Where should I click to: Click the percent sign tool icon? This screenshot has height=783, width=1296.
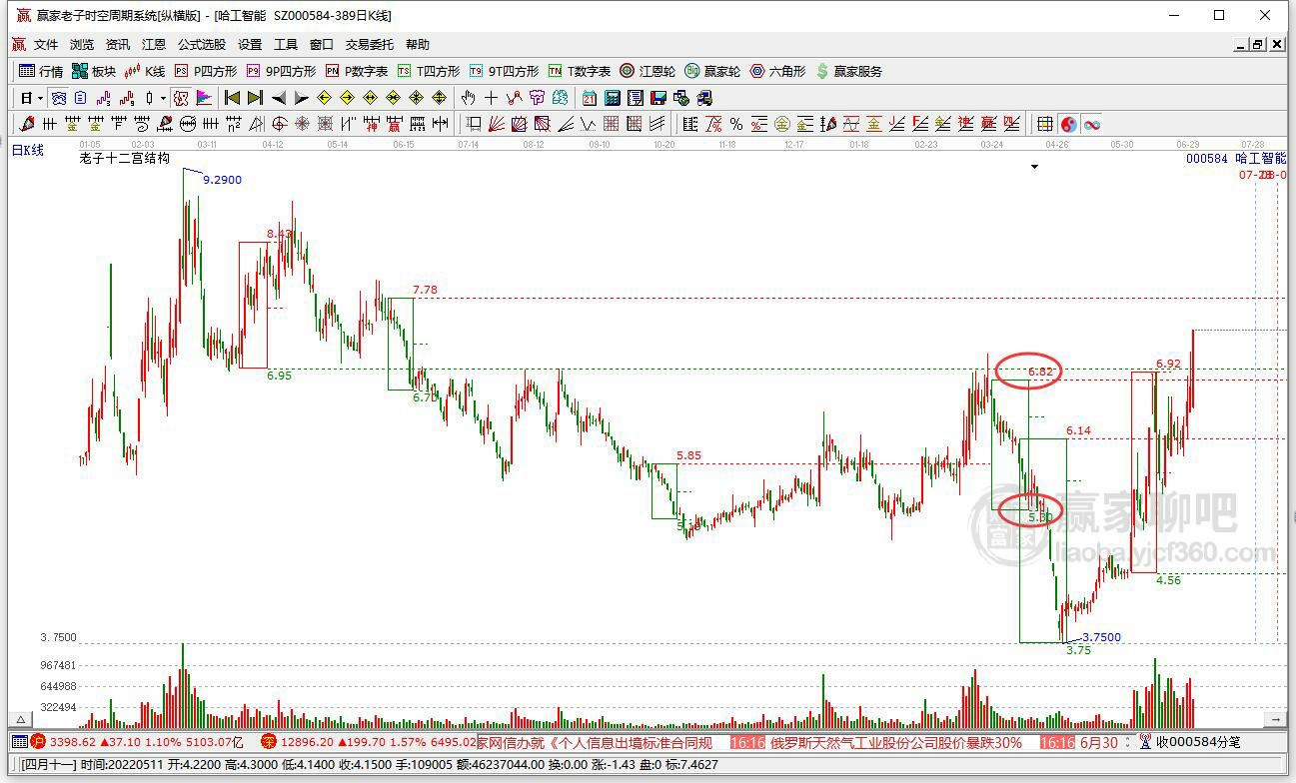click(x=736, y=124)
